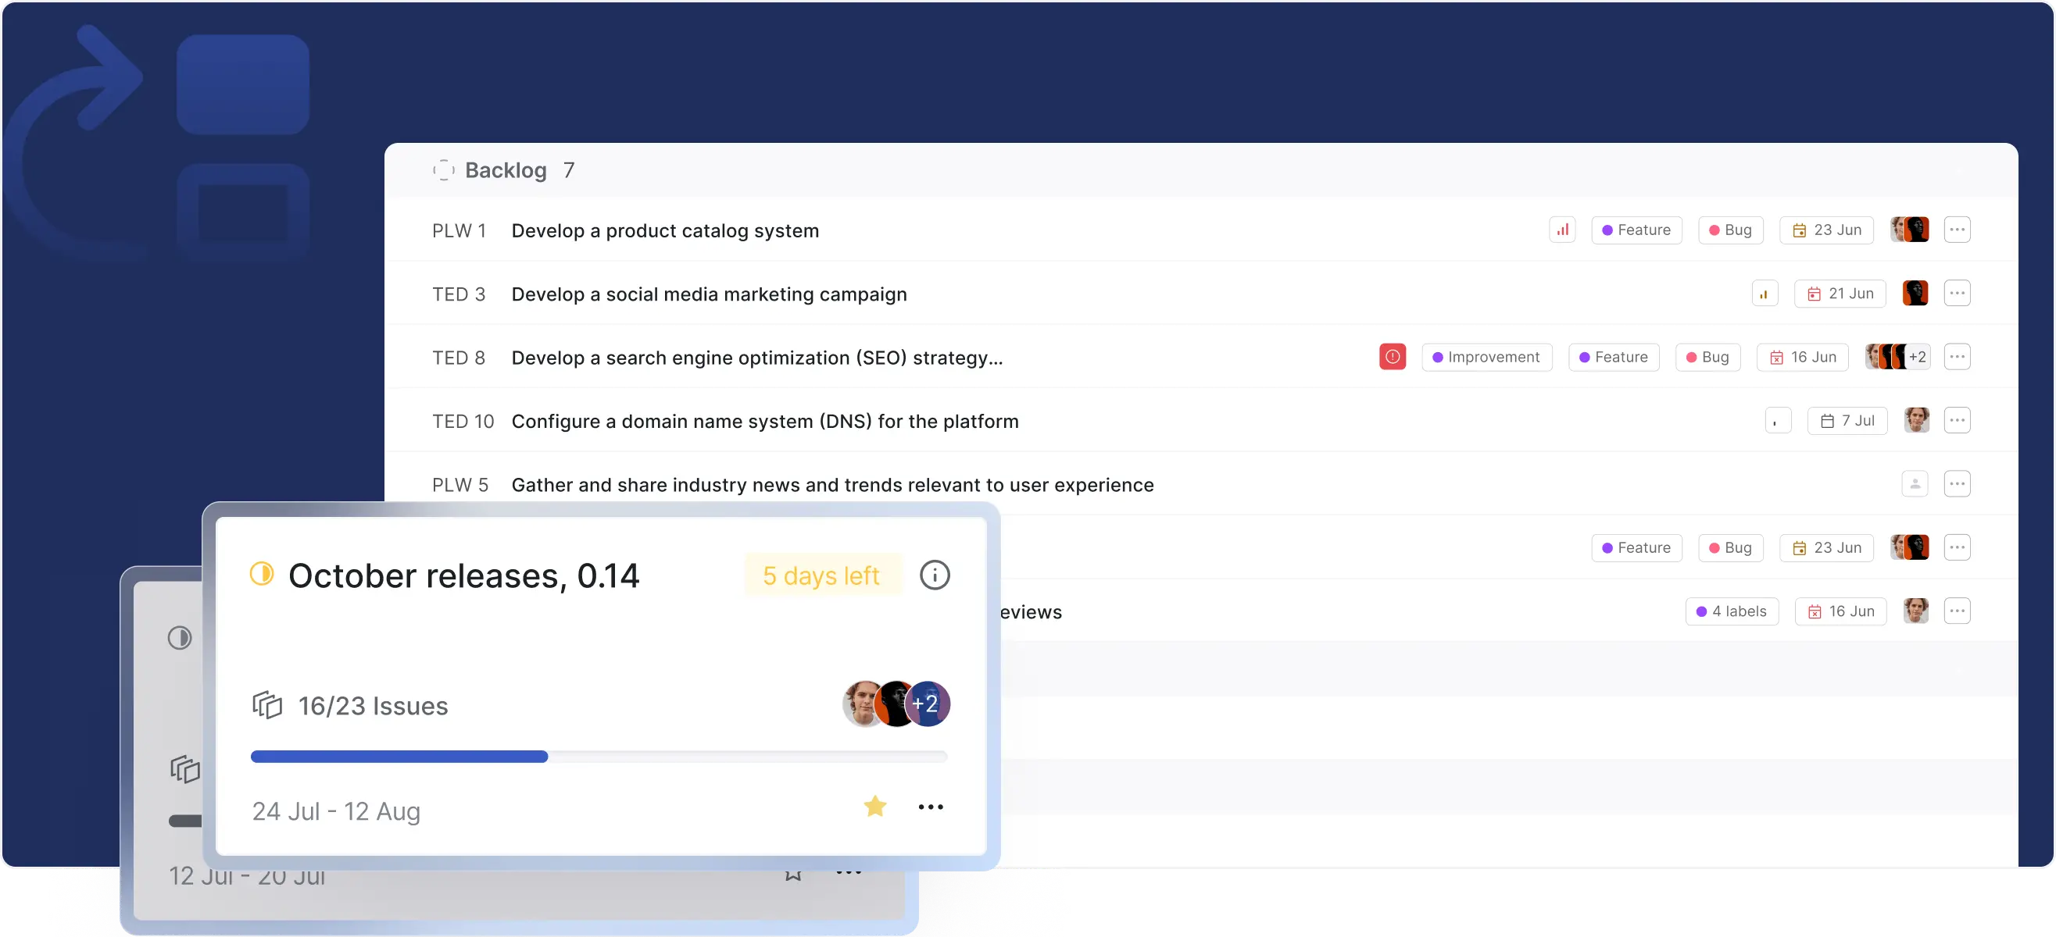
Task: Click the urgent priority icon on TED 8
Action: click(x=1392, y=357)
